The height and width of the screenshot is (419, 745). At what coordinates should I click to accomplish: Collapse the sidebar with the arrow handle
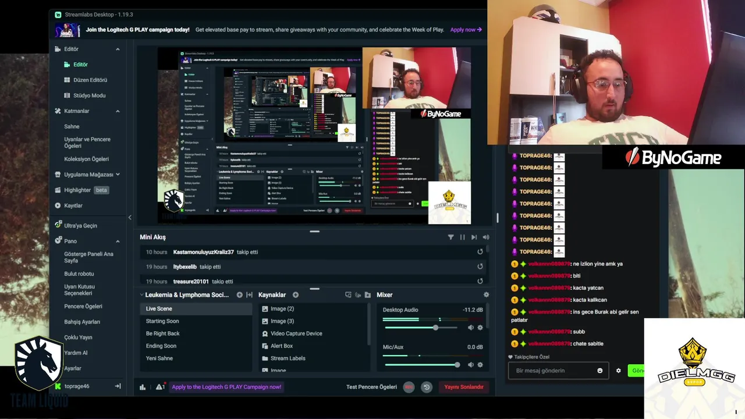point(130,218)
